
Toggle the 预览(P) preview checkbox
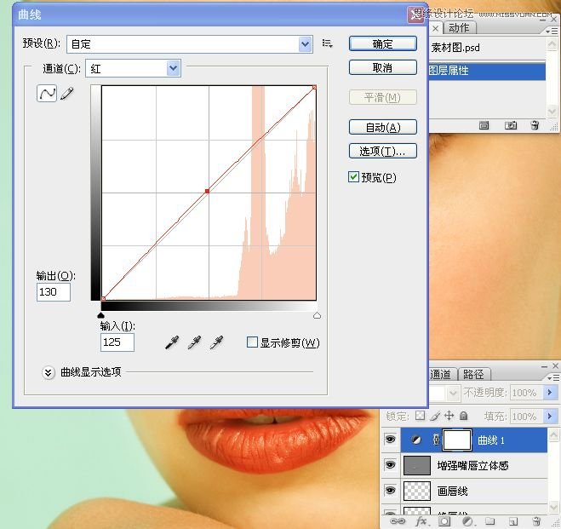click(x=353, y=177)
